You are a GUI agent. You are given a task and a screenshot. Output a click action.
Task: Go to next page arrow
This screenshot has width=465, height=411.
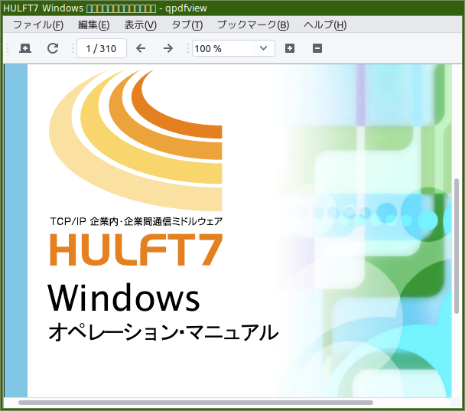pyautogui.click(x=168, y=48)
